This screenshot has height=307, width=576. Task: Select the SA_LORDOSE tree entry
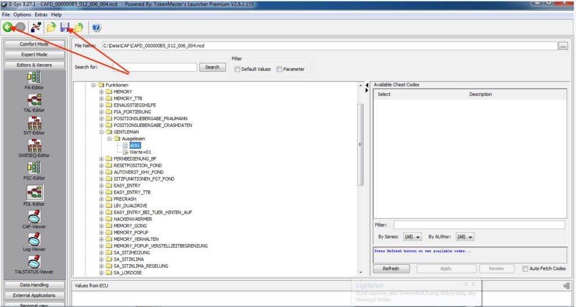(128, 273)
